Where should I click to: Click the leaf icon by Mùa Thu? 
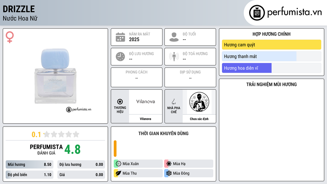click(x=118, y=173)
